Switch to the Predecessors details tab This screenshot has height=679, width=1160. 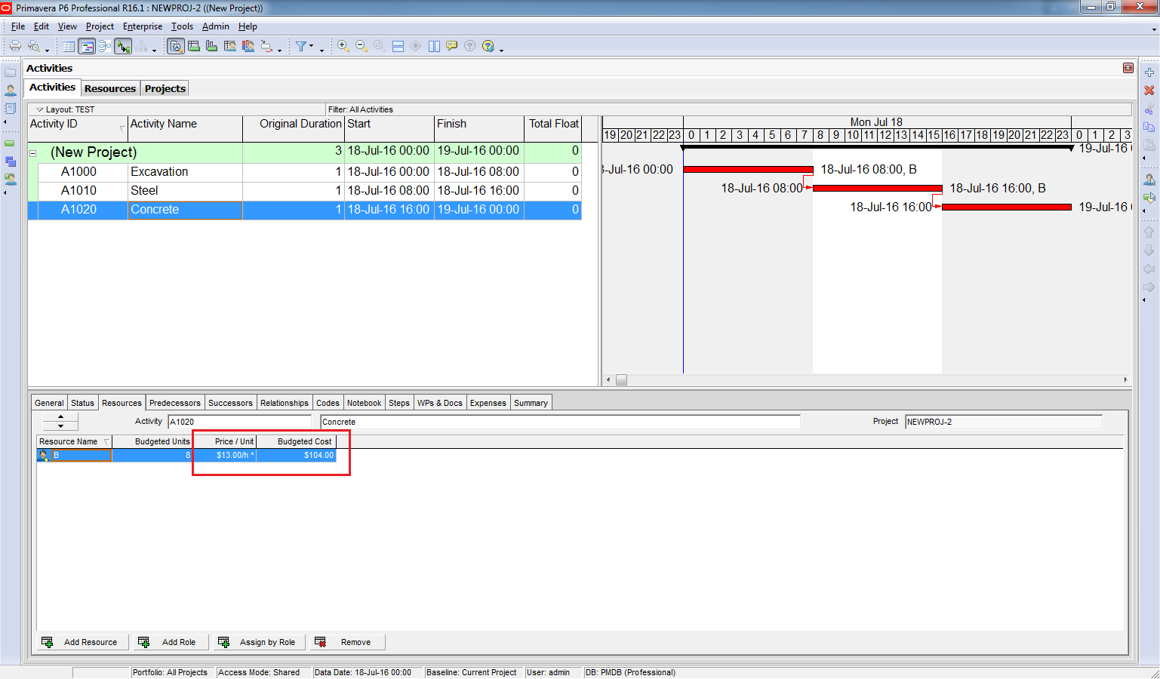coord(174,403)
